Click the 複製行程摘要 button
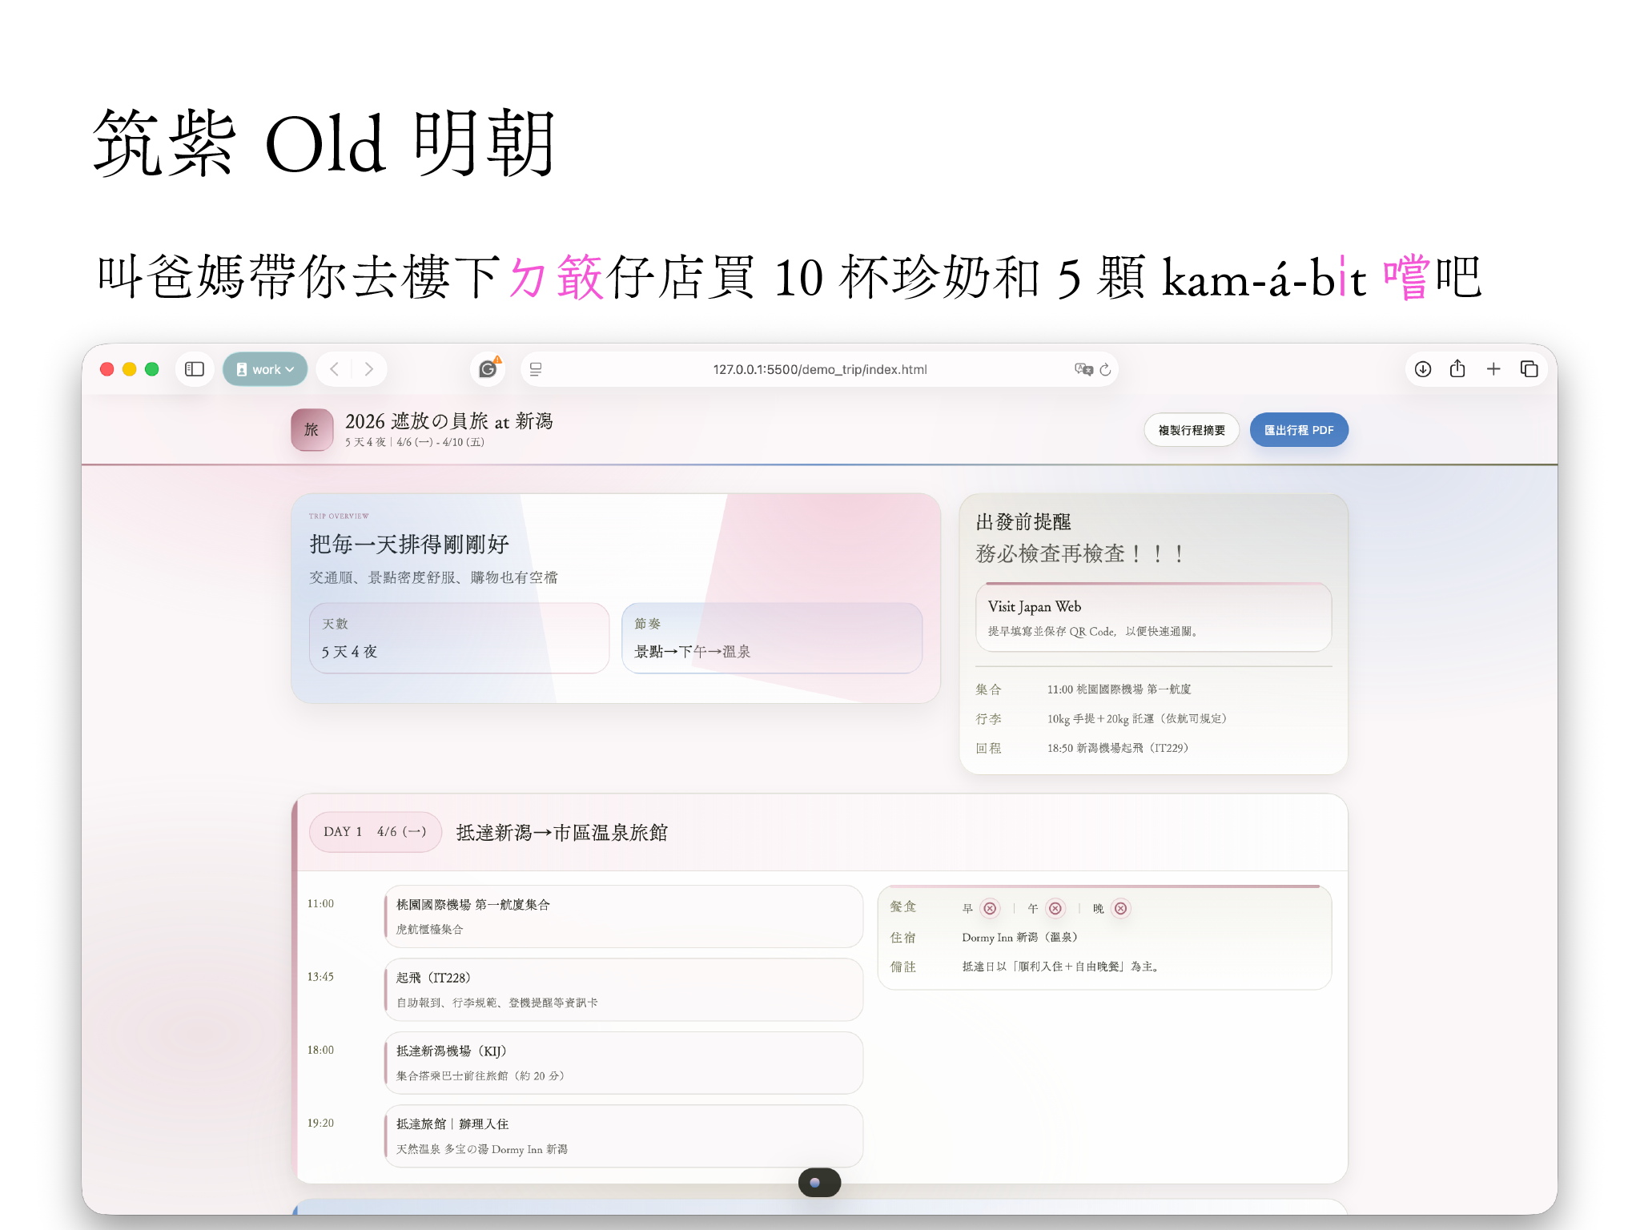This screenshot has width=1640, height=1230. point(1191,430)
